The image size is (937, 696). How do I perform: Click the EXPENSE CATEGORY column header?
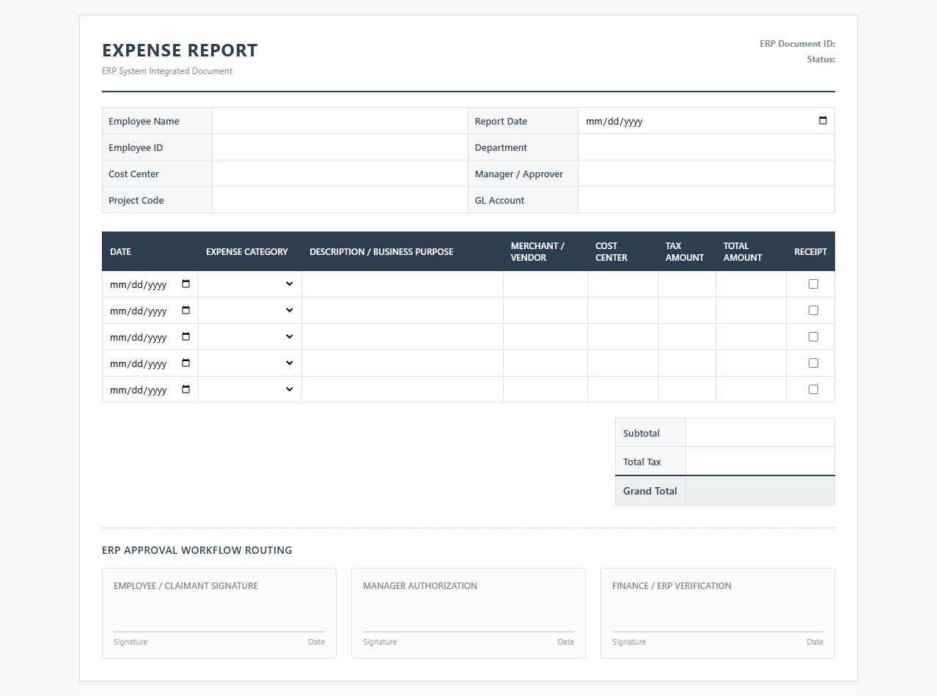point(247,252)
